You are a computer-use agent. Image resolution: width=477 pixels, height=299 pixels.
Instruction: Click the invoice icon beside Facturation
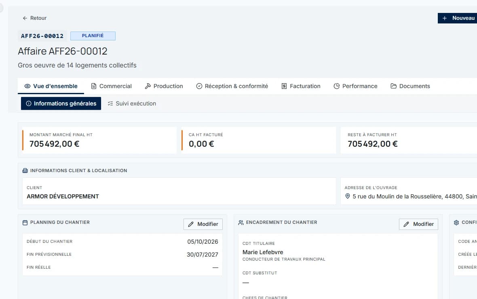tap(284, 86)
